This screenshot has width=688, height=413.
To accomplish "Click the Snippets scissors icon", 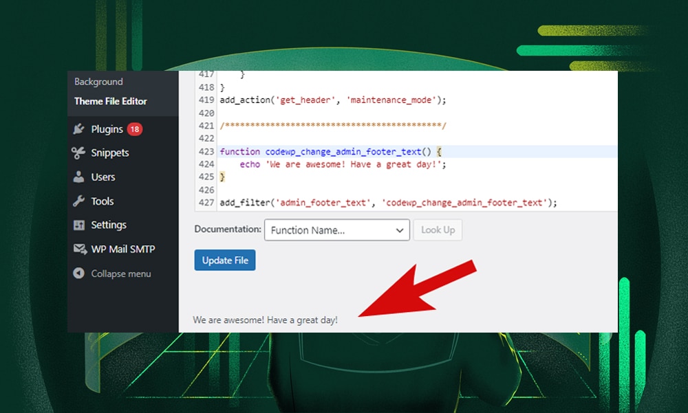I will click(78, 153).
